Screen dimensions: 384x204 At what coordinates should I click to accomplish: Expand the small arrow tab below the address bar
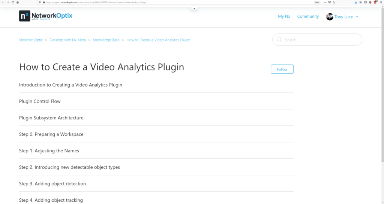pos(194,9)
